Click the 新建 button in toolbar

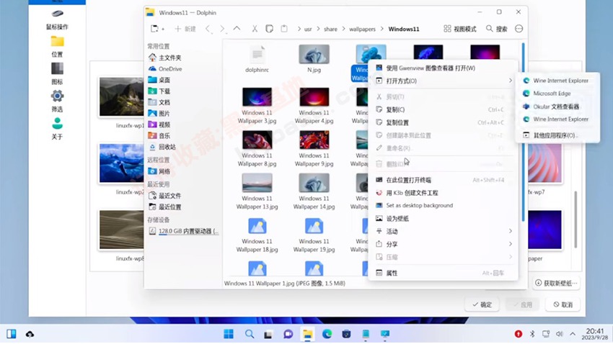pyautogui.click(x=185, y=29)
